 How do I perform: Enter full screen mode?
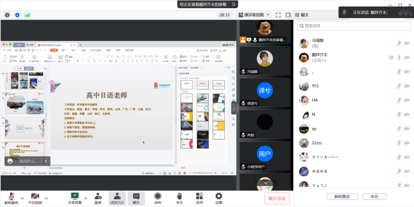278,15
